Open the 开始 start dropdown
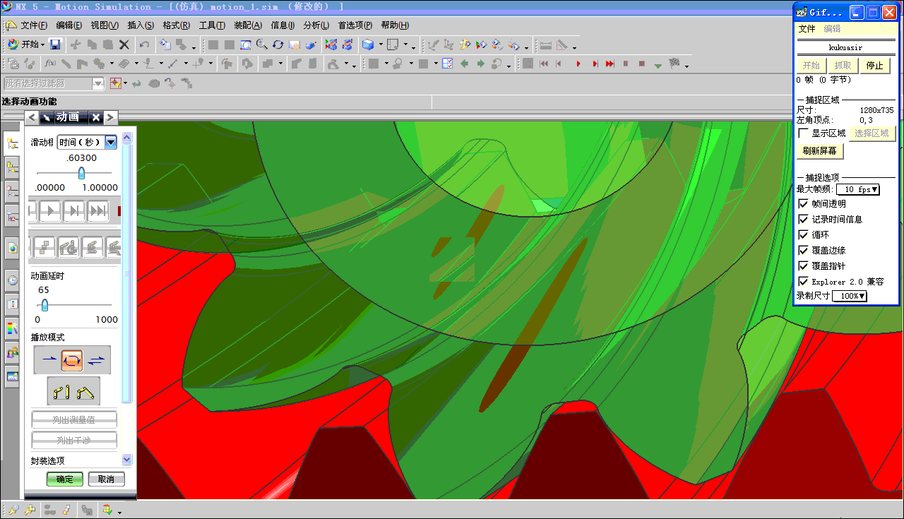The height and width of the screenshot is (519, 904). click(x=25, y=44)
